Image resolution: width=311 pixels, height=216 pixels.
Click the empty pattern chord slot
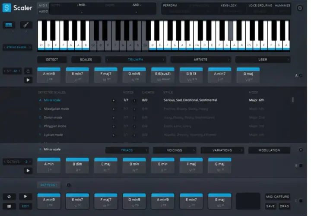click(x=248, y=201)
